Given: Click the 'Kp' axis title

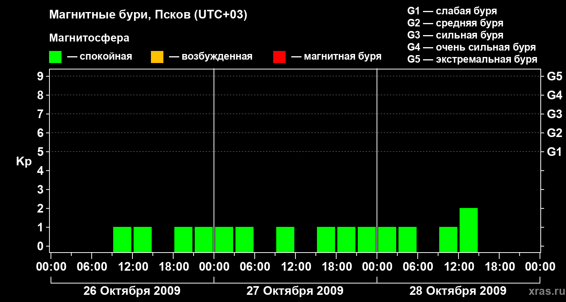Looking at the screenshot, I should pos(24,161).
